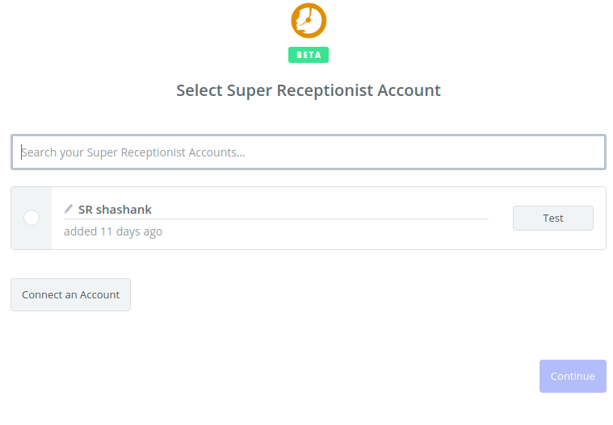Screen dimensions: 613x425
Task: Click the Super Receptionist headset logo
Action: (309, 21)
